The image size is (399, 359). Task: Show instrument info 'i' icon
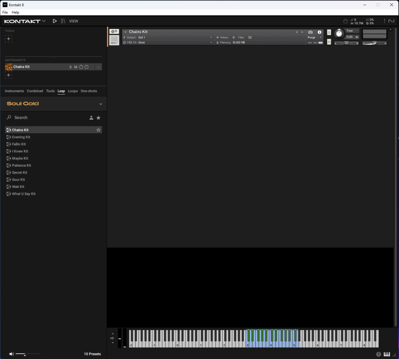coord(319,32)
